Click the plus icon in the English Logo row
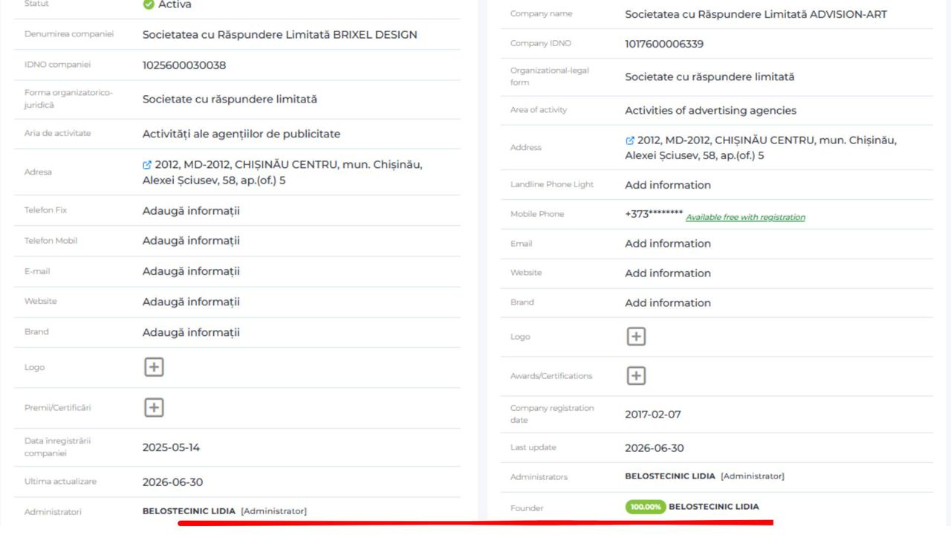This screenshot has width=951, height=535. 636,337
